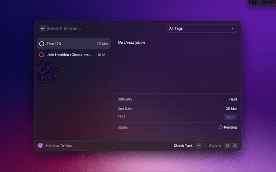
Task: Click the 25 Mar due date value
Action: pos(231,108)
